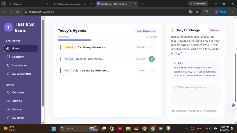Open Chrome's three-dot menu
Screen dimensions: 237x133
point(233,12)
